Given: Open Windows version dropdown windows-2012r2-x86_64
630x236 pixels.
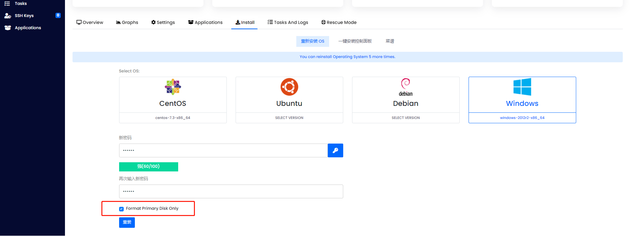Looking at the screenshot, I should 522,118.
